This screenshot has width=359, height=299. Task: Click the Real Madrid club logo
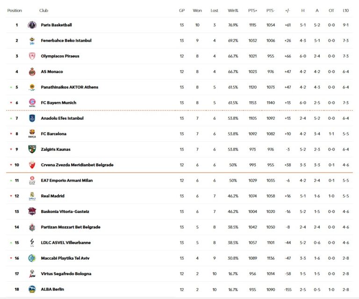pyautogui.click(x=32, y=196)
